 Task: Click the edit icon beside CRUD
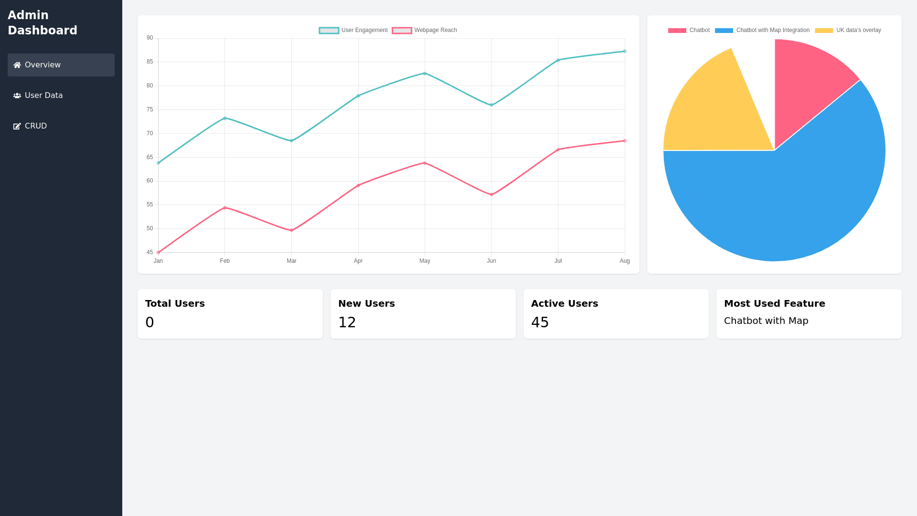coord(17,126)
